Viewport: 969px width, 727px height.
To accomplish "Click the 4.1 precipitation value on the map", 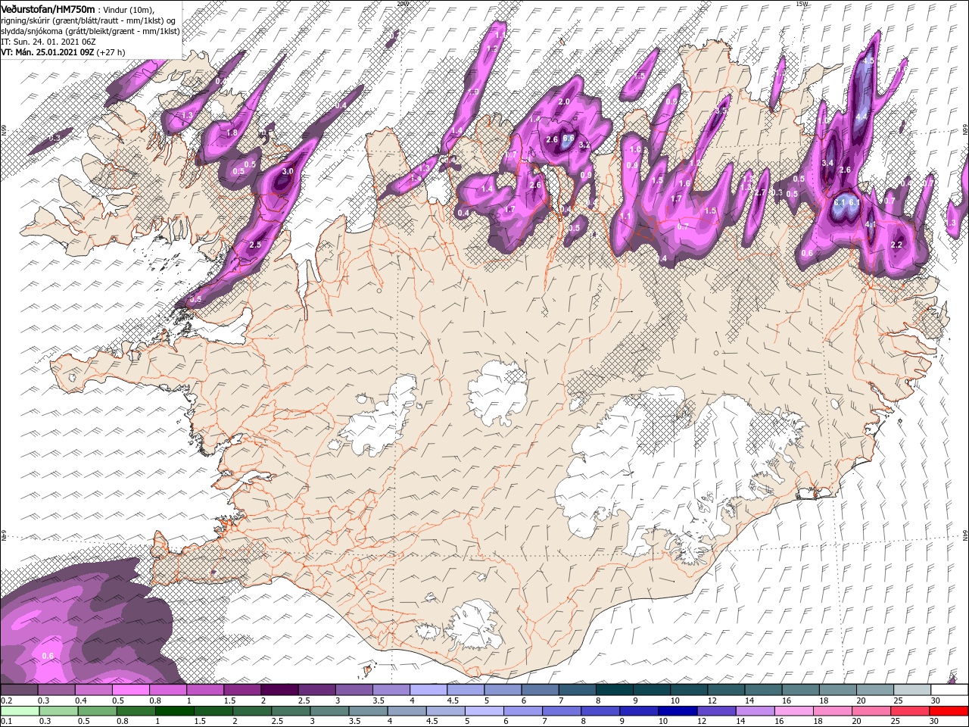I will [871, 224].
